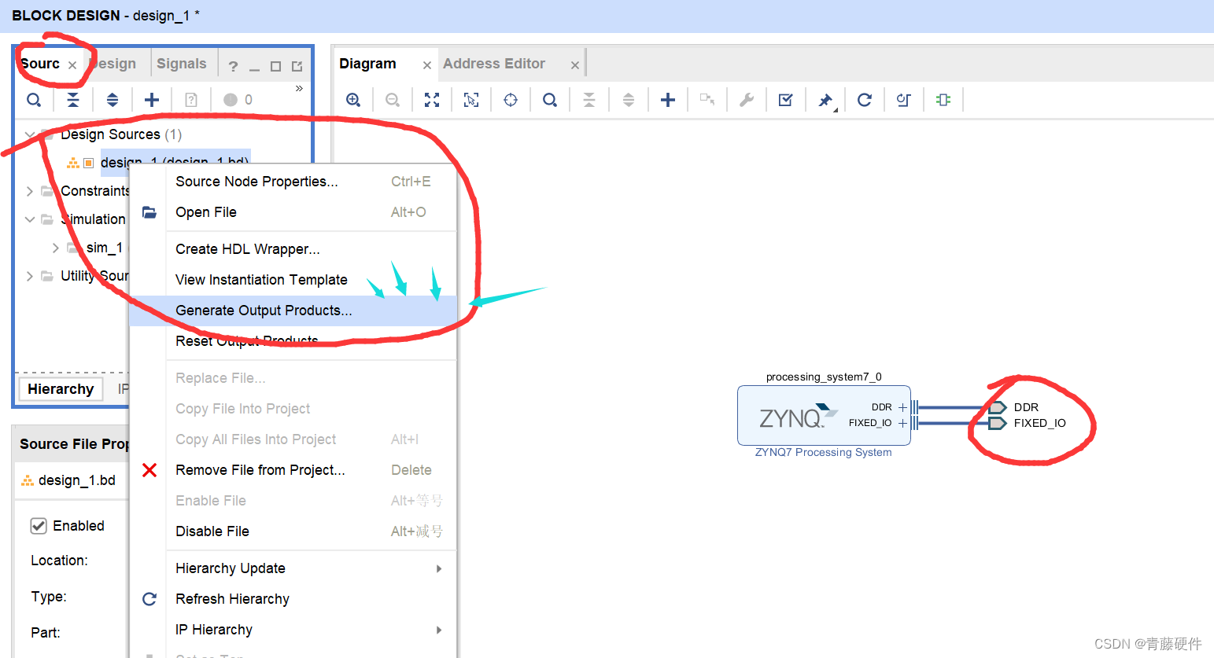The width and height of the screenshot is (1214, 658).
Task: Open Source Node Properties
Action: pyautogui.click(x=293, y=182)
